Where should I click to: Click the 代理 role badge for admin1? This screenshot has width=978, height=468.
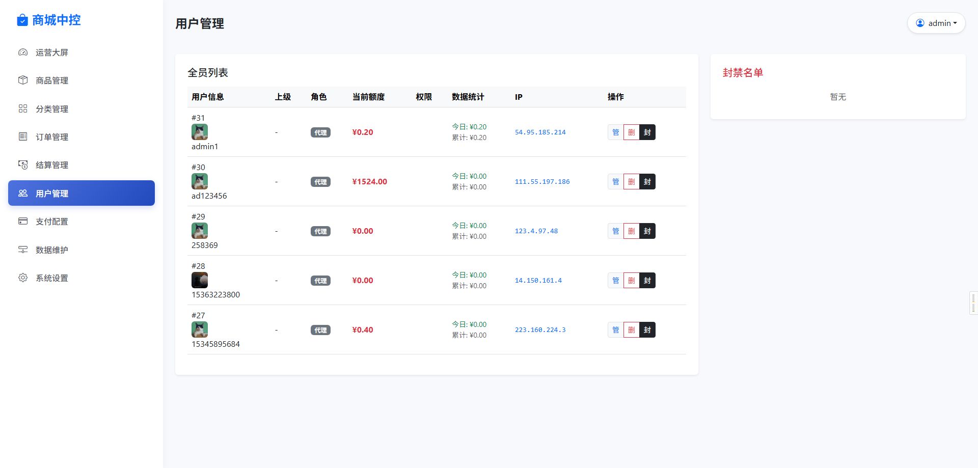click(320, 132)
